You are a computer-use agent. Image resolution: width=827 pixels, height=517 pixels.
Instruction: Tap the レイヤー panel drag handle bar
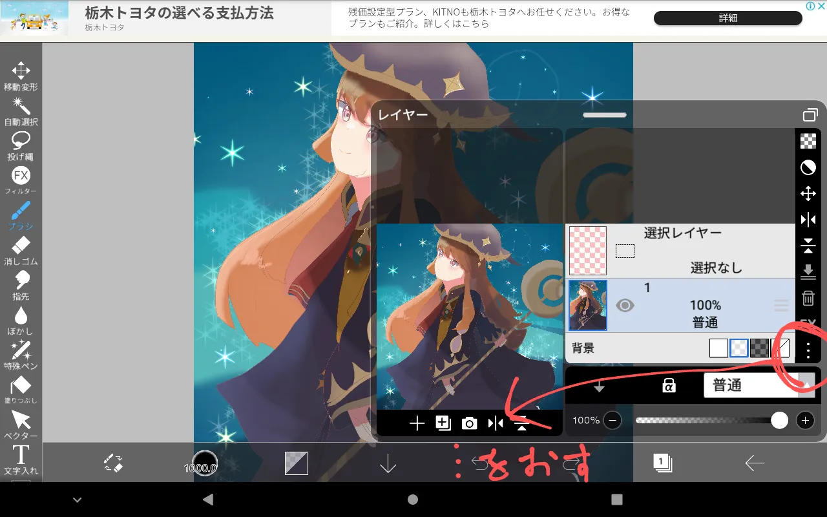605,115
